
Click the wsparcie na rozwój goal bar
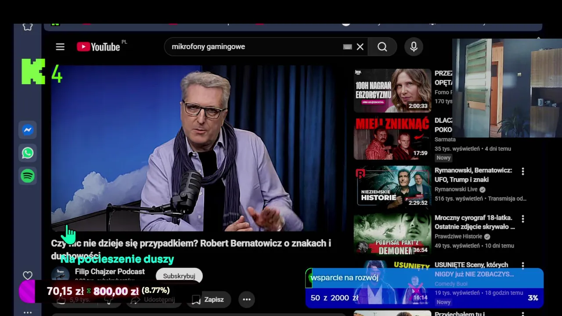coord(424,288)
